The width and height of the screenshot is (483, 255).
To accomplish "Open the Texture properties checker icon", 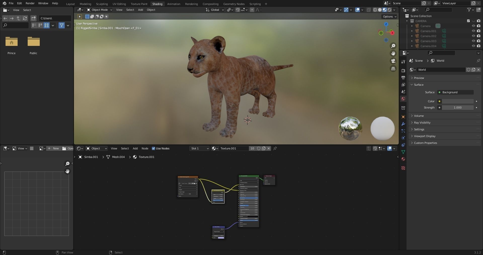I will 403,168.
